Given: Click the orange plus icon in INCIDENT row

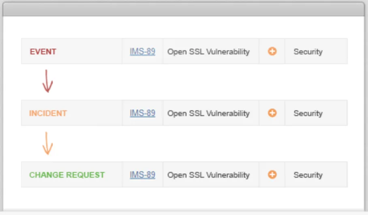Looking at the screenshot, I should (272, 113).
